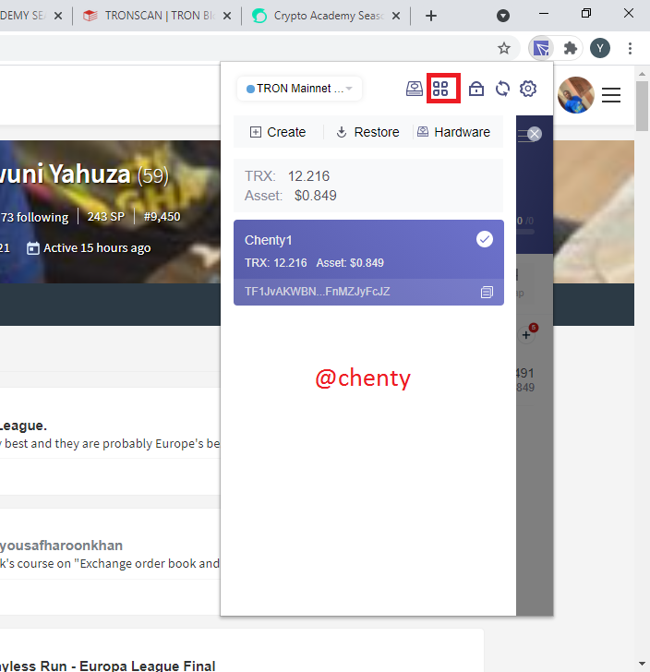Connect a Hardware wallet

[x=453, y=132]
